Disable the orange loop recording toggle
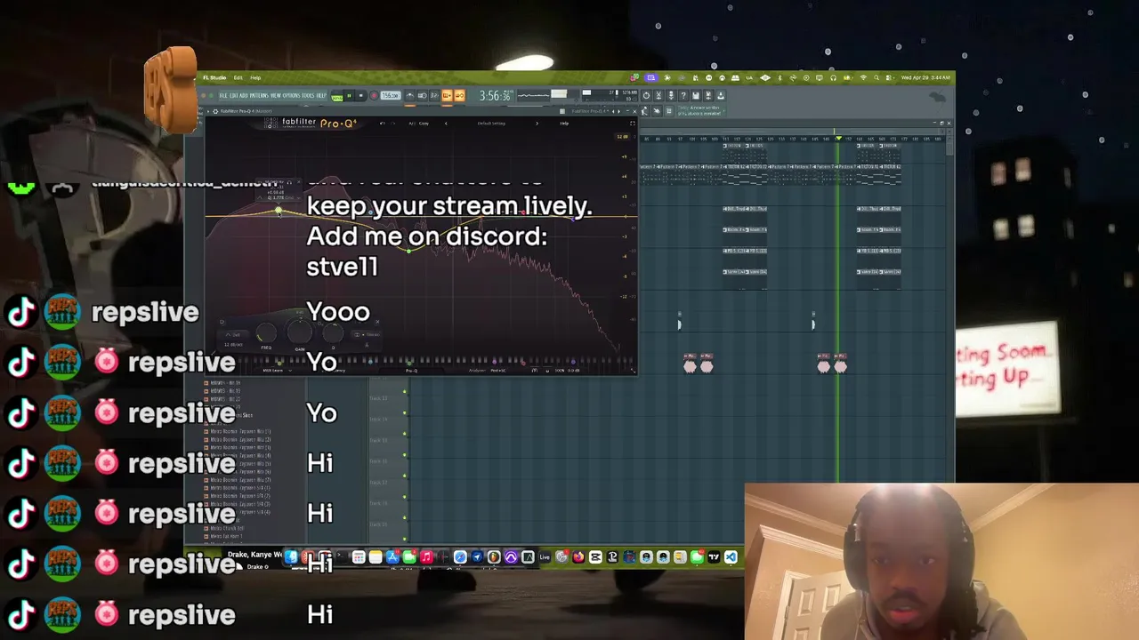 pyautogui.click(x=460, y=95)
